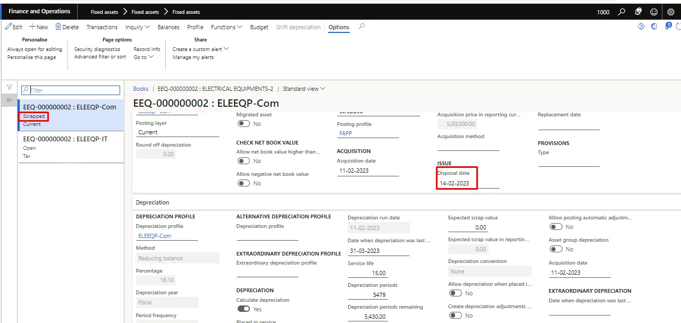Click the Open in Office icon
Viewport: 681px width, 323px height.
point(654,27)
